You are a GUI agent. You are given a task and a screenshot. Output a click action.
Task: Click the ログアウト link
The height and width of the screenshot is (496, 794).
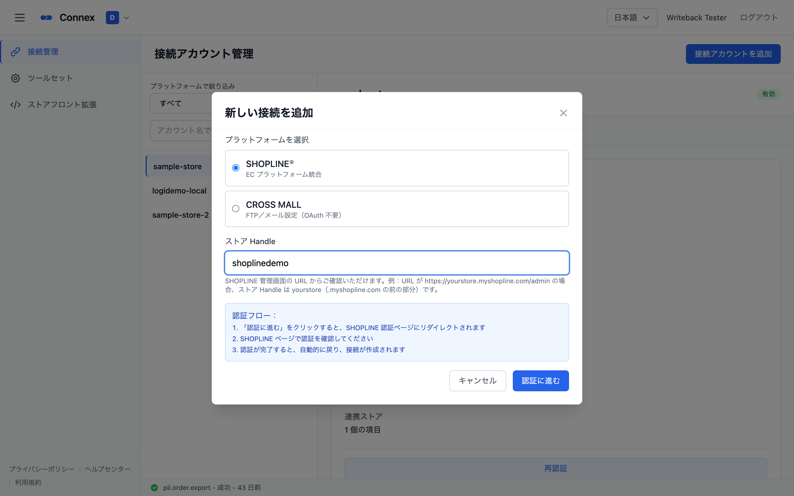pyautogui.click(x=759, y=18)
